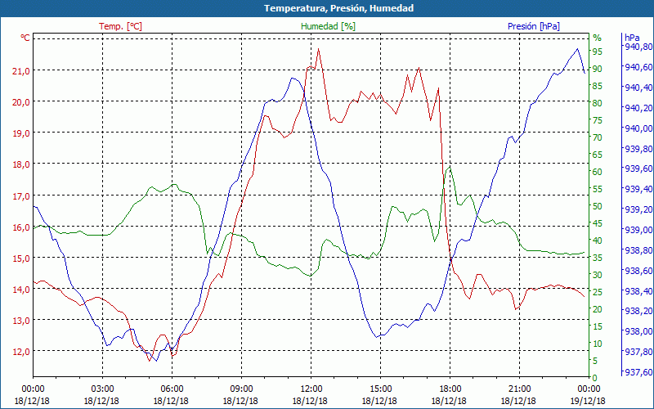
Task: Click the '09:00' time axis label
Action: point(241,389)
